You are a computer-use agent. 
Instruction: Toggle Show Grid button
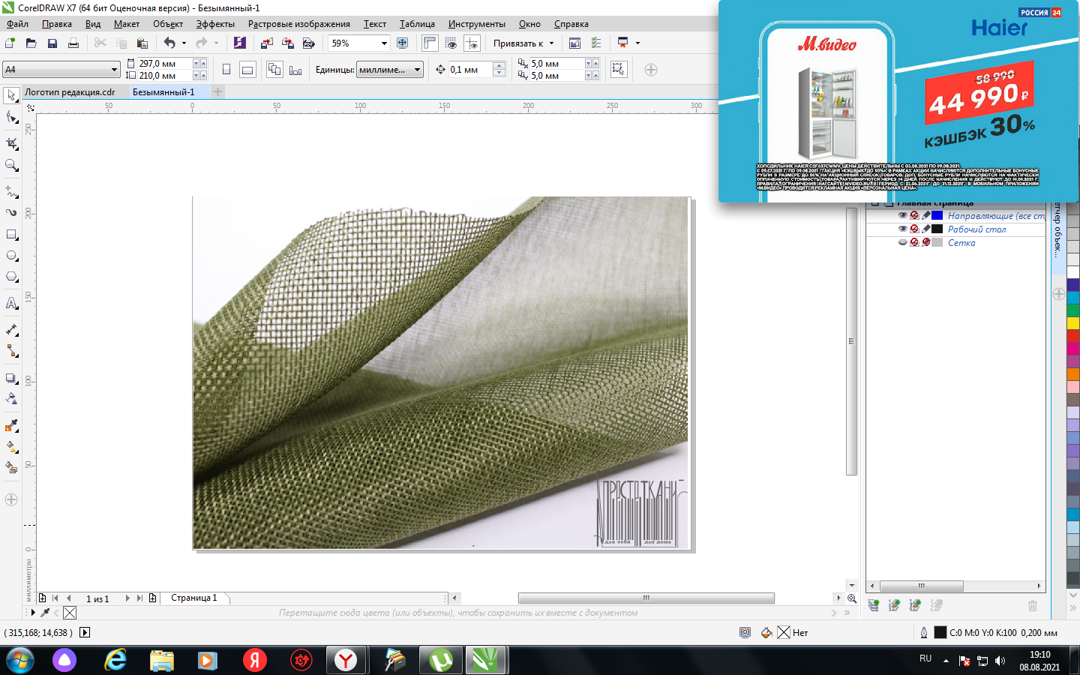pyautogui.click(x=451, y=43)
